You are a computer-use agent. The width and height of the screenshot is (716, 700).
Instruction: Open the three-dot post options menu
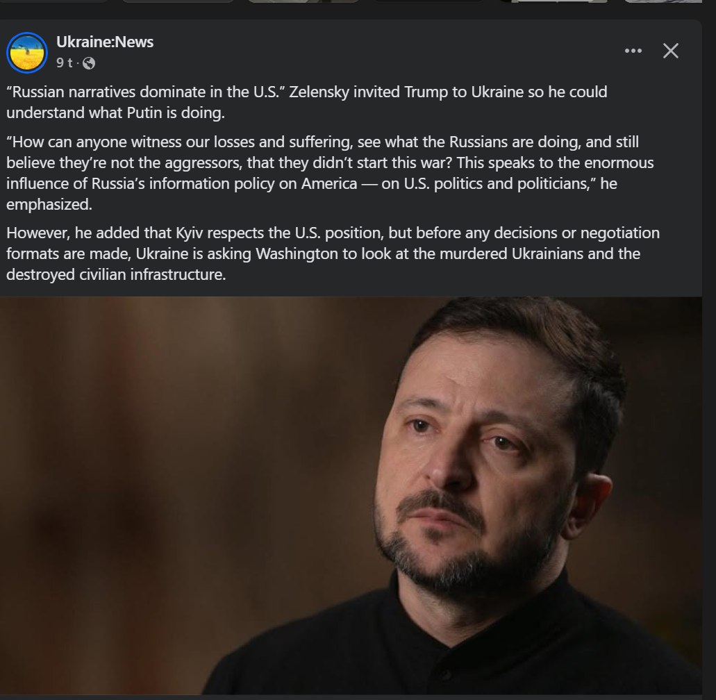(633, 51)
